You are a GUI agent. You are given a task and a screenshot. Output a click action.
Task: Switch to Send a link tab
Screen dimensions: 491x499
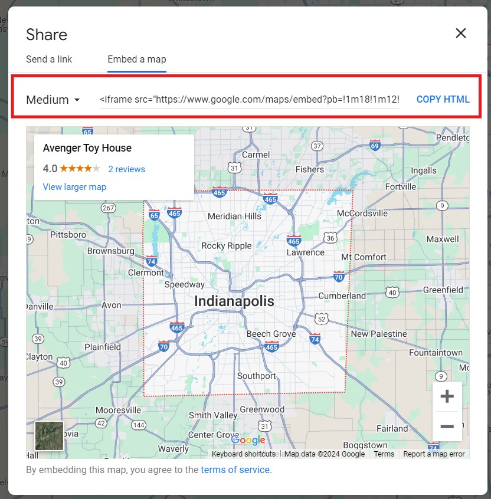tap(49, 59)
